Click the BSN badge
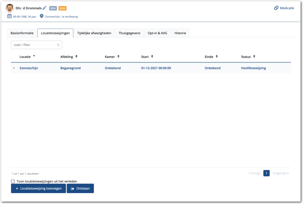Image resolution: width=303 pixels, height=204 pixels. coord(53,8)
